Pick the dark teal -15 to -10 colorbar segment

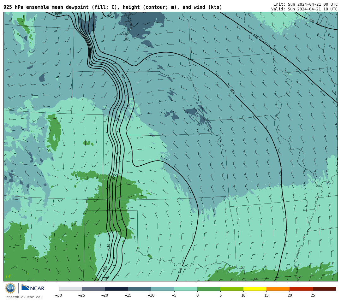click(x=140, y=289)
